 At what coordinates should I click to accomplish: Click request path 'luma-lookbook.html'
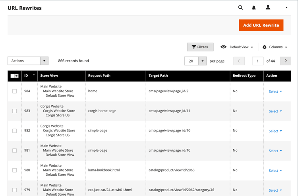point(104,170)
